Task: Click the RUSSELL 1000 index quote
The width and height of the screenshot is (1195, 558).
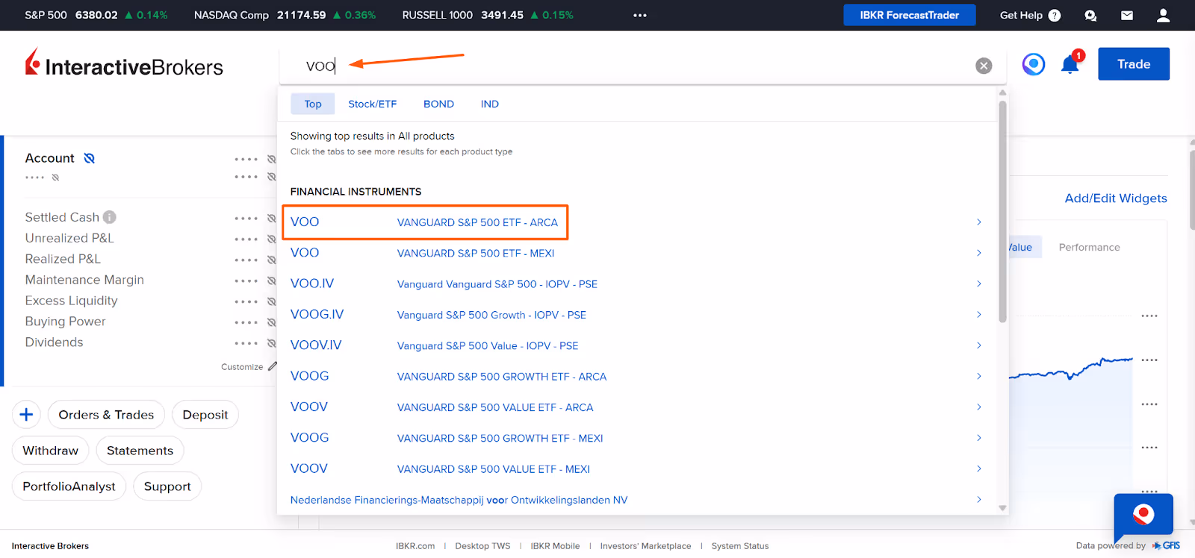Action: 488,15
